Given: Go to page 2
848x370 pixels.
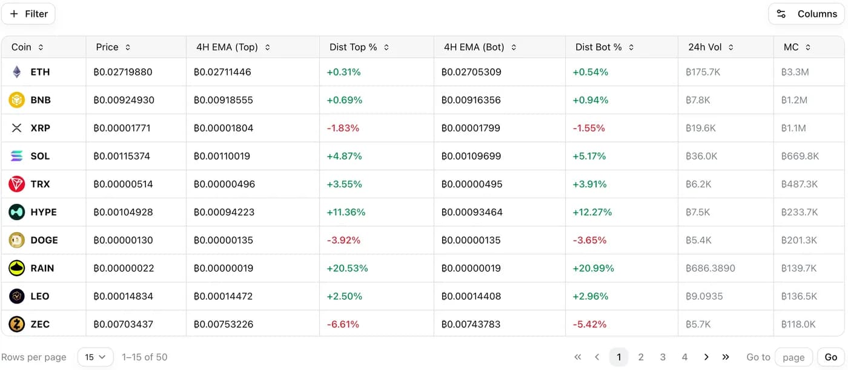Looking at the screenshot, I should tap(641, 357).
